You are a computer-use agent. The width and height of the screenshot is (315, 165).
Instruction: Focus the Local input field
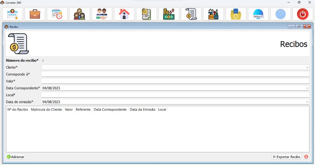[175, 95]
